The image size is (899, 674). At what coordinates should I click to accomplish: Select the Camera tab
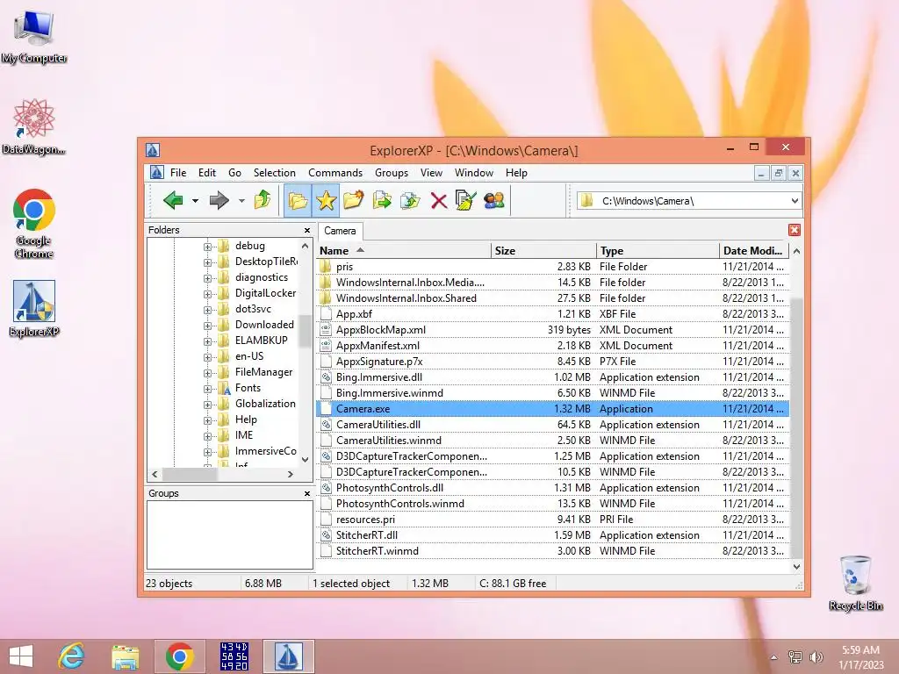[340, 231]
